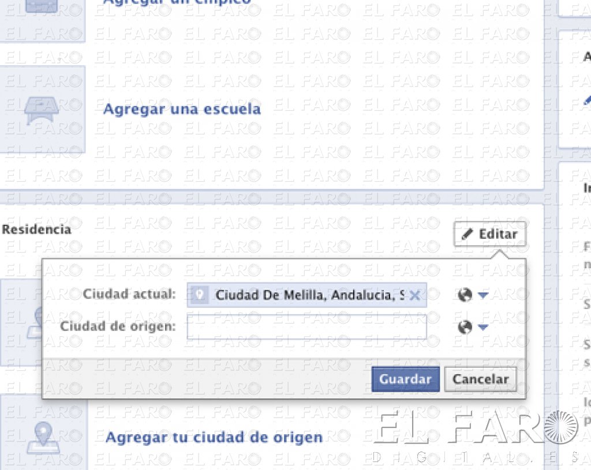Open Agregar tu ciudad de origen link

[x=214, y=437]
